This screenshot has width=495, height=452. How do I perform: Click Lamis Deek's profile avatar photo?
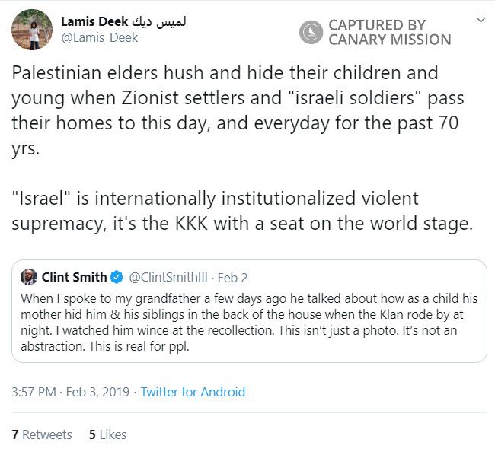[32, 30]
